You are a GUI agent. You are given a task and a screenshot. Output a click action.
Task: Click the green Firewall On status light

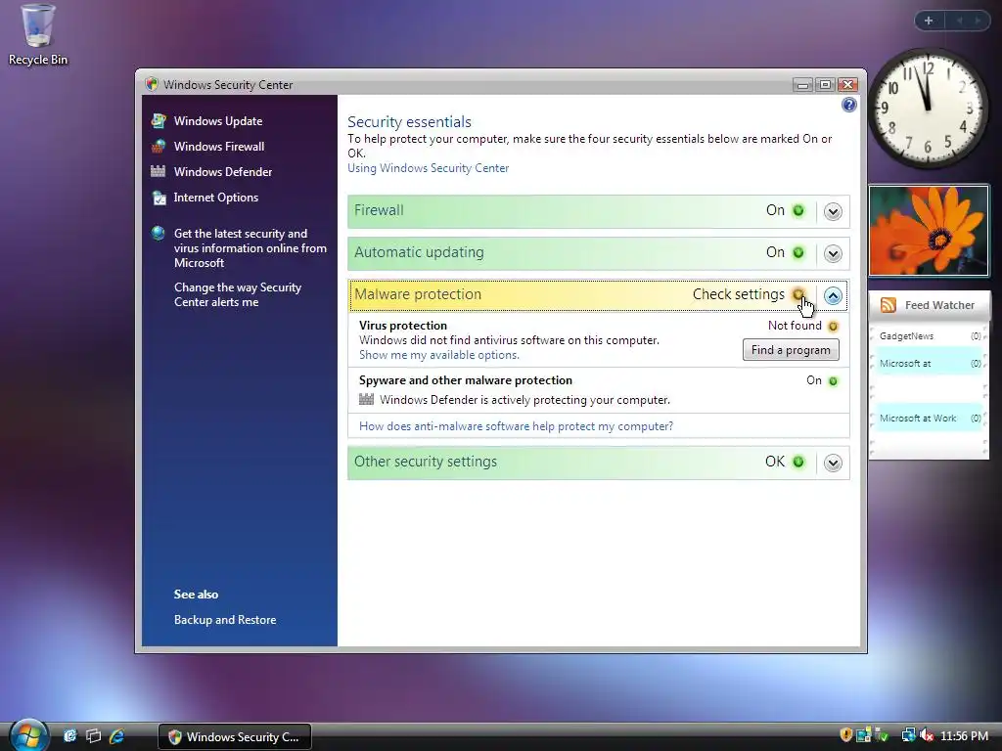(798, 210)
